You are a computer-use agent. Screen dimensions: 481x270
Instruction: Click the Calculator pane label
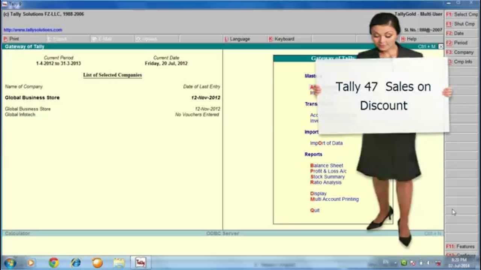(x=17, y=234)
